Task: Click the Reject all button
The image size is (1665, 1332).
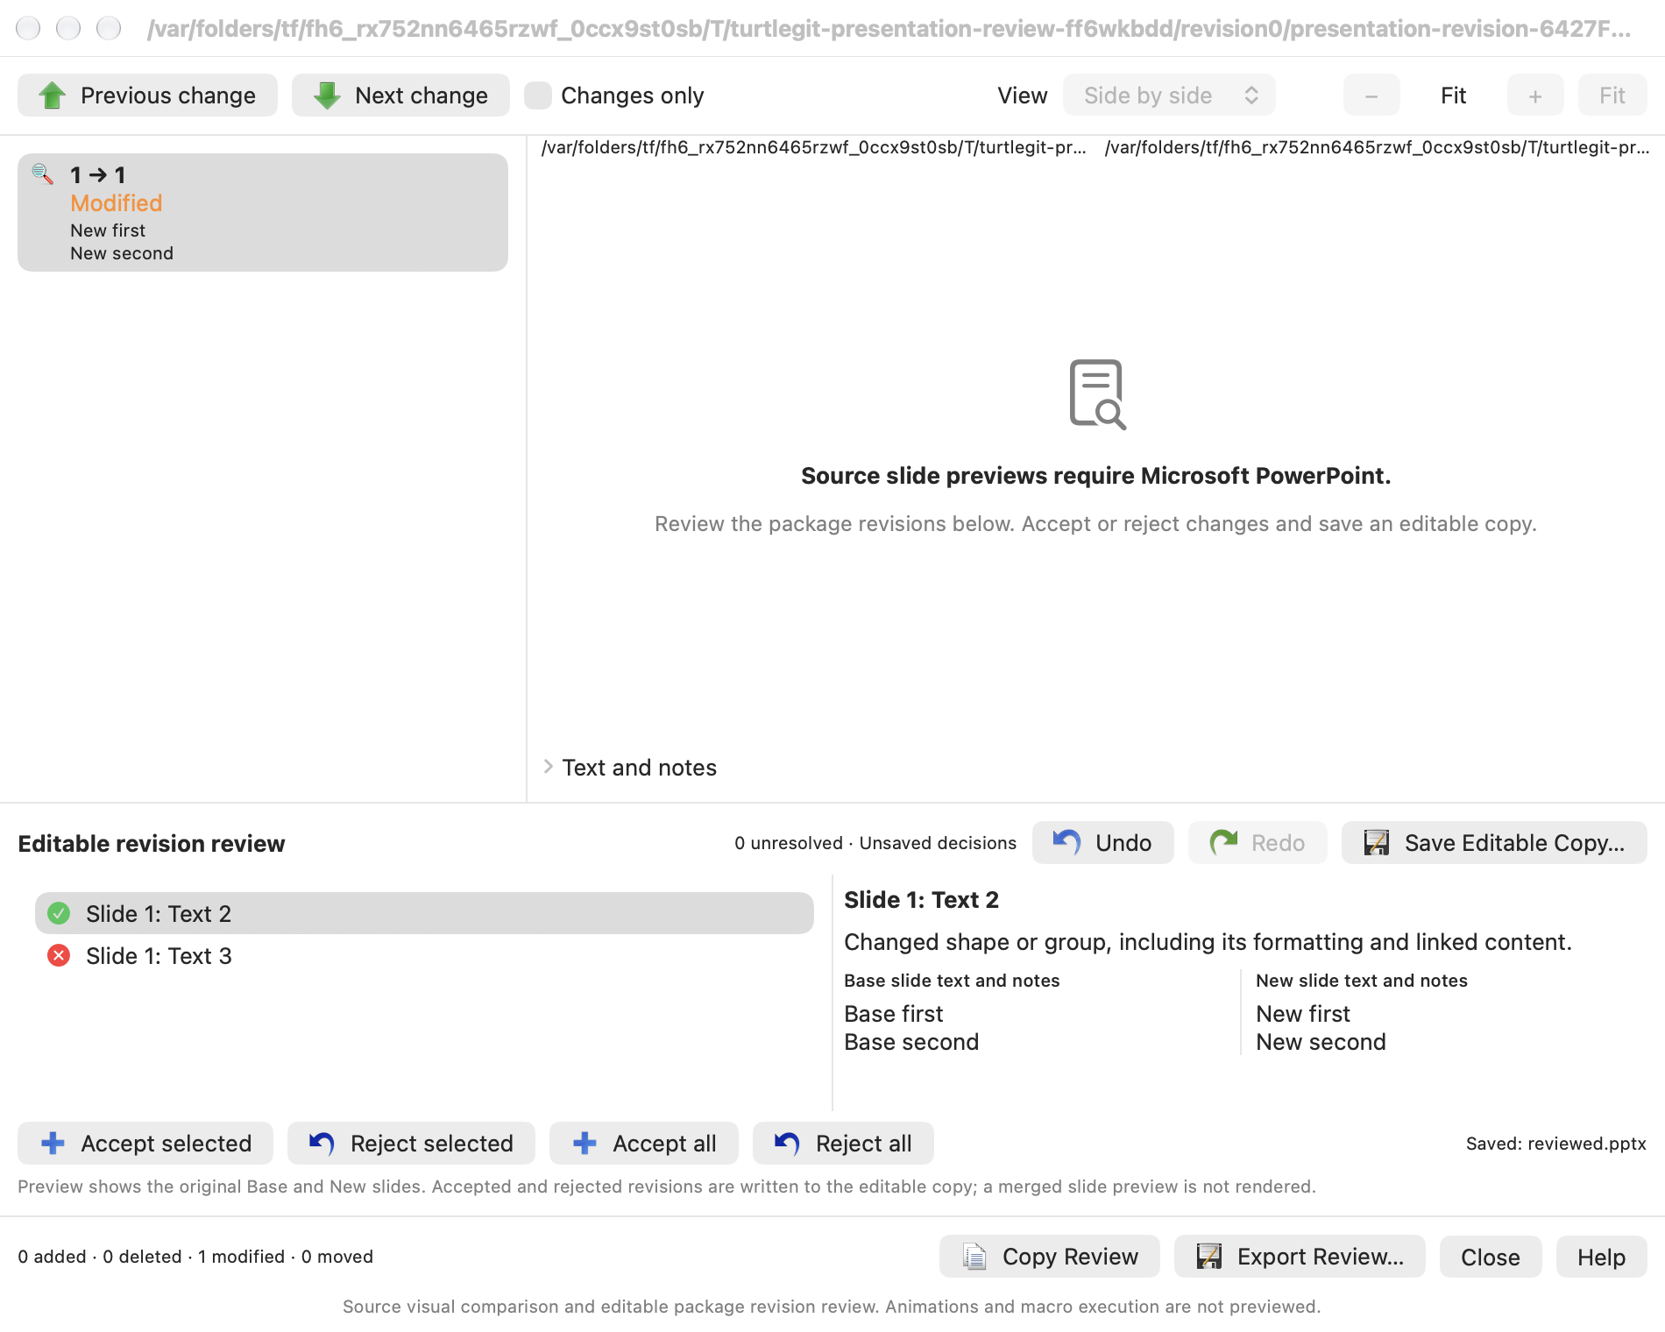Action: 843,1143
